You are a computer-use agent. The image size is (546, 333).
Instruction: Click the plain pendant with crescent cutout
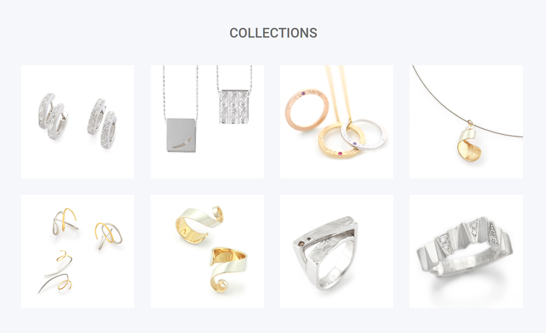point(181,135)
